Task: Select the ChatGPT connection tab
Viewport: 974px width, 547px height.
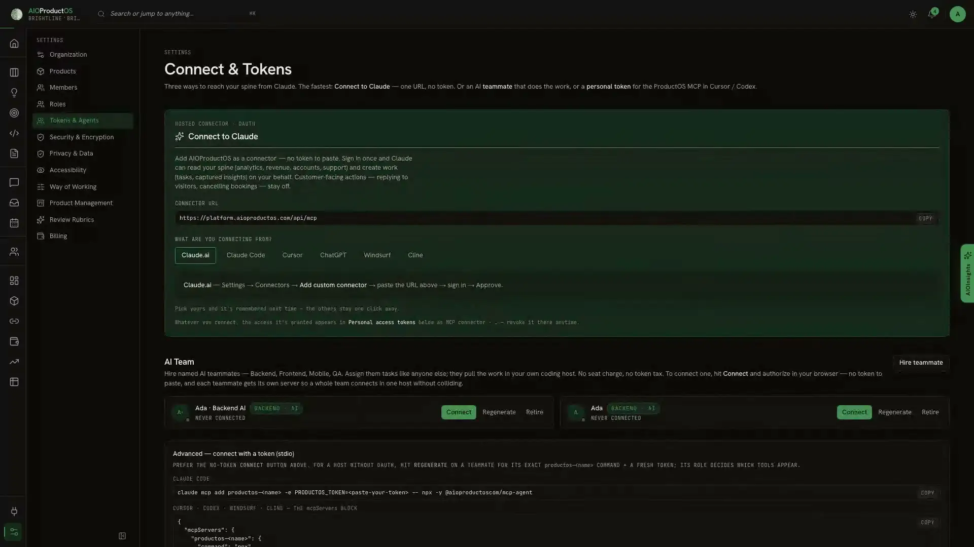Action: pyautogui.click(x=333, y=255)
